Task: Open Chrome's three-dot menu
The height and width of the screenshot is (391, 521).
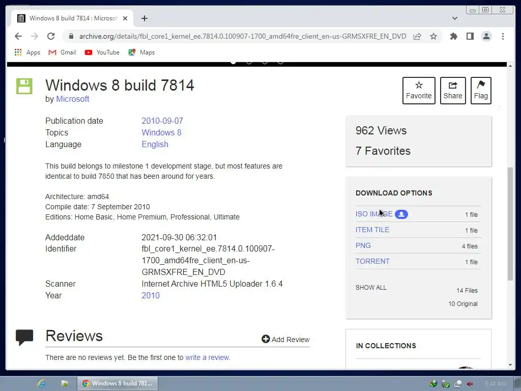Action: coord(503,36)
